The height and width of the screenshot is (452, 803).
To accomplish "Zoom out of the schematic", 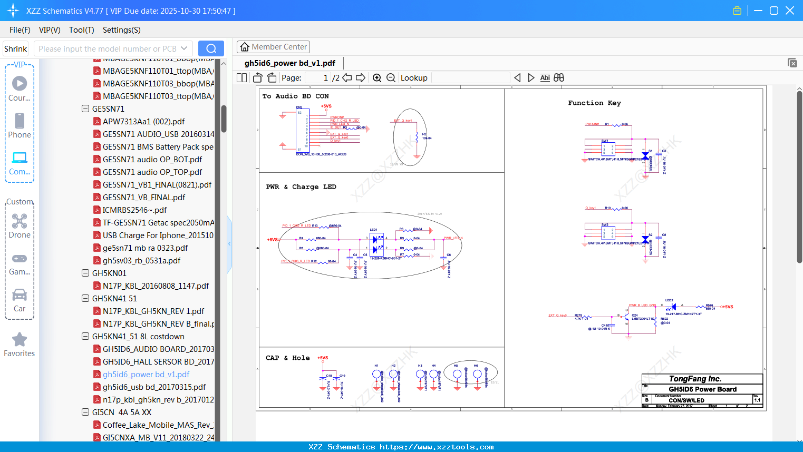I will pos(391,78).
